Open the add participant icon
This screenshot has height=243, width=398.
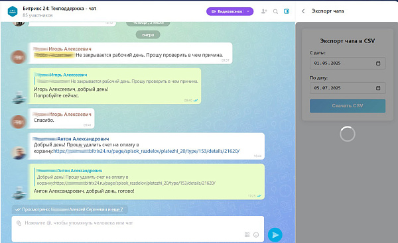(264, 11)
